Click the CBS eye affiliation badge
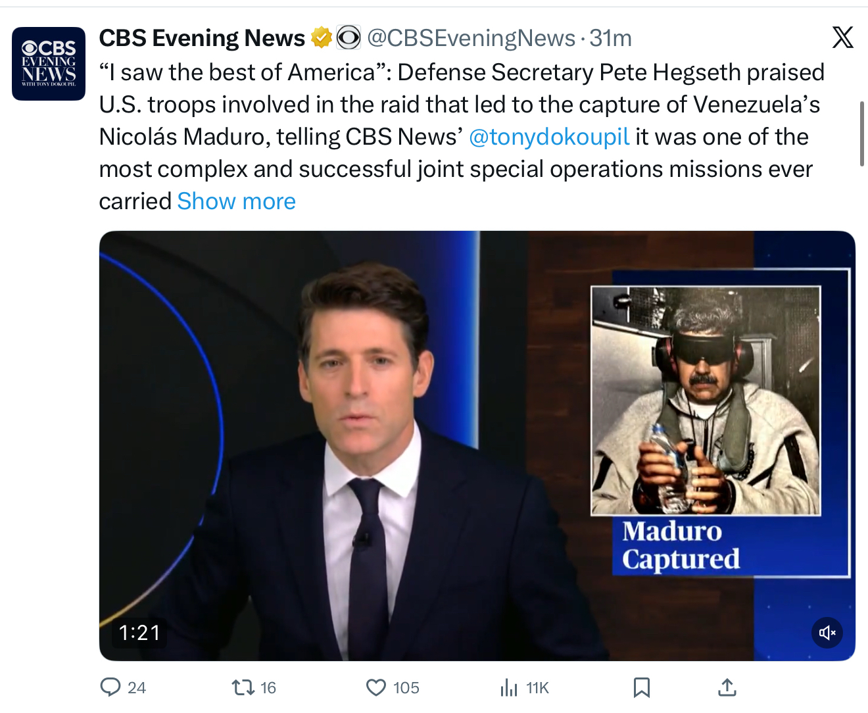 click(x=349, y=38)
